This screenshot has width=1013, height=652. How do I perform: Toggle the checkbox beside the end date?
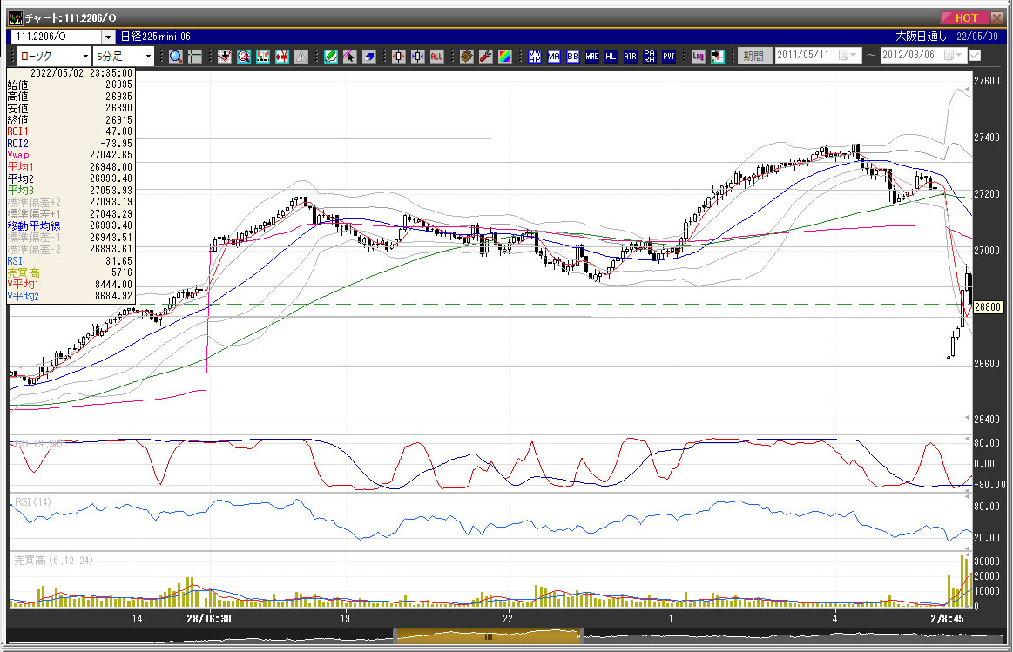point(975,56)
